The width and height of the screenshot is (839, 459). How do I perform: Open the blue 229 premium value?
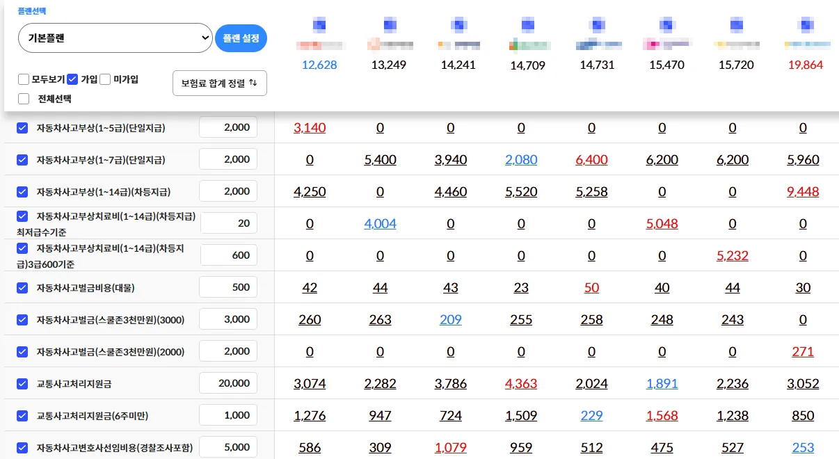point(591,416)
